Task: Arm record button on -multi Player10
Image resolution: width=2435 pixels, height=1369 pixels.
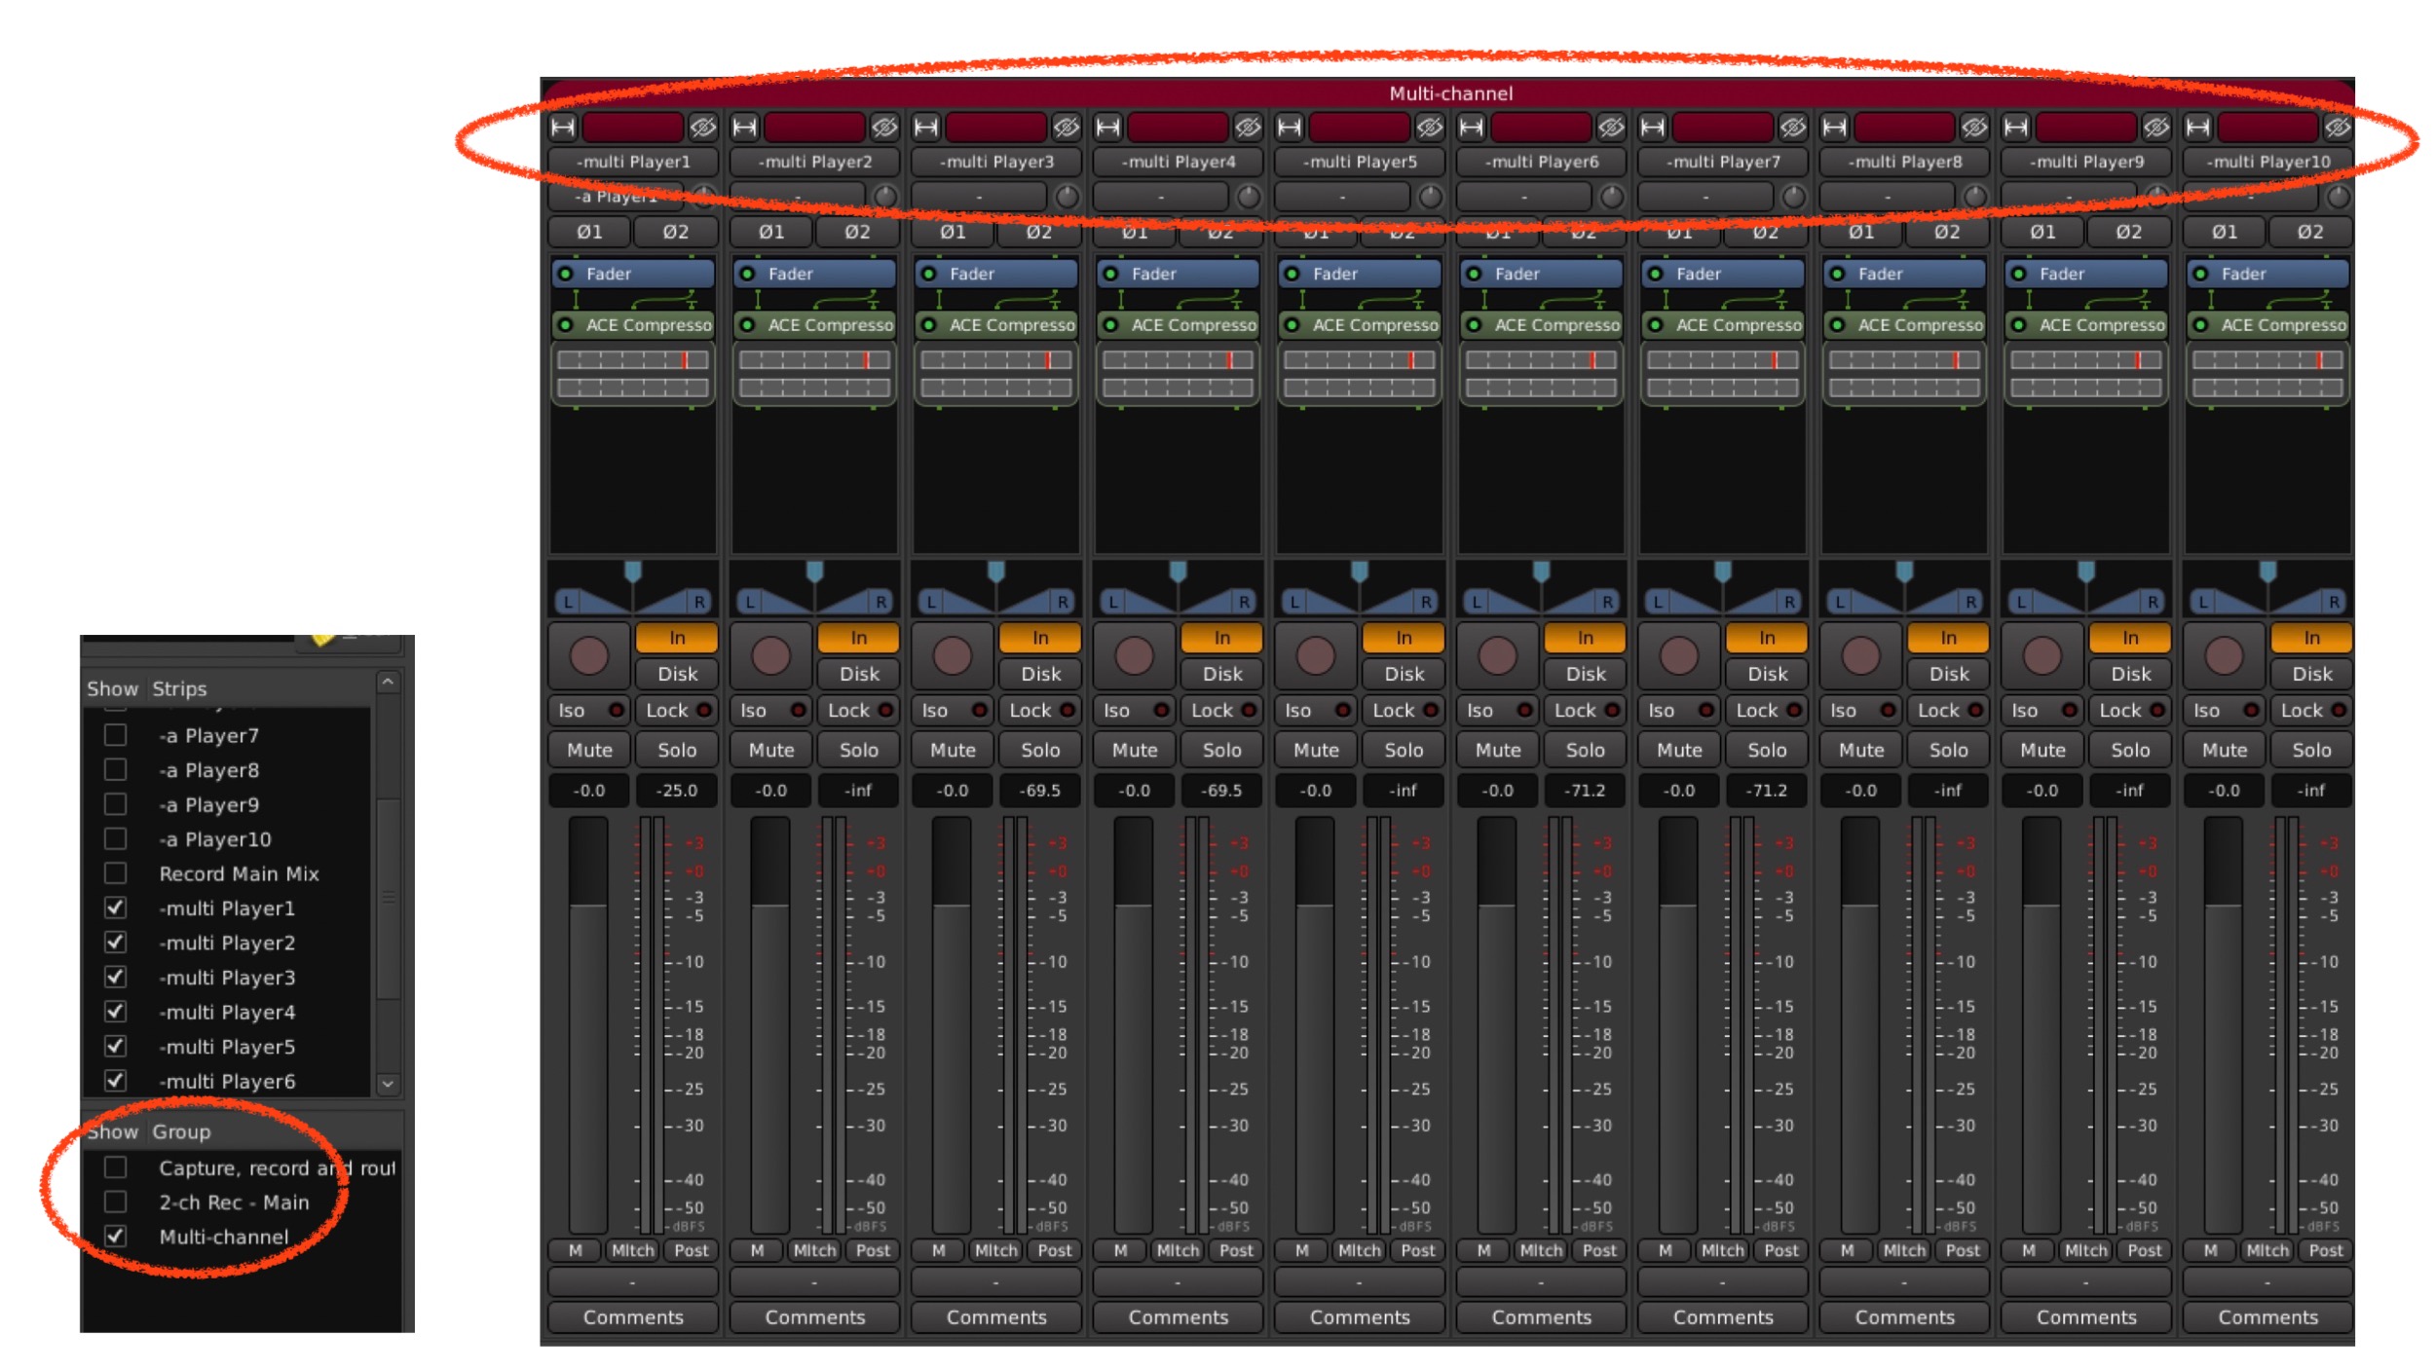Action: 2224,655
